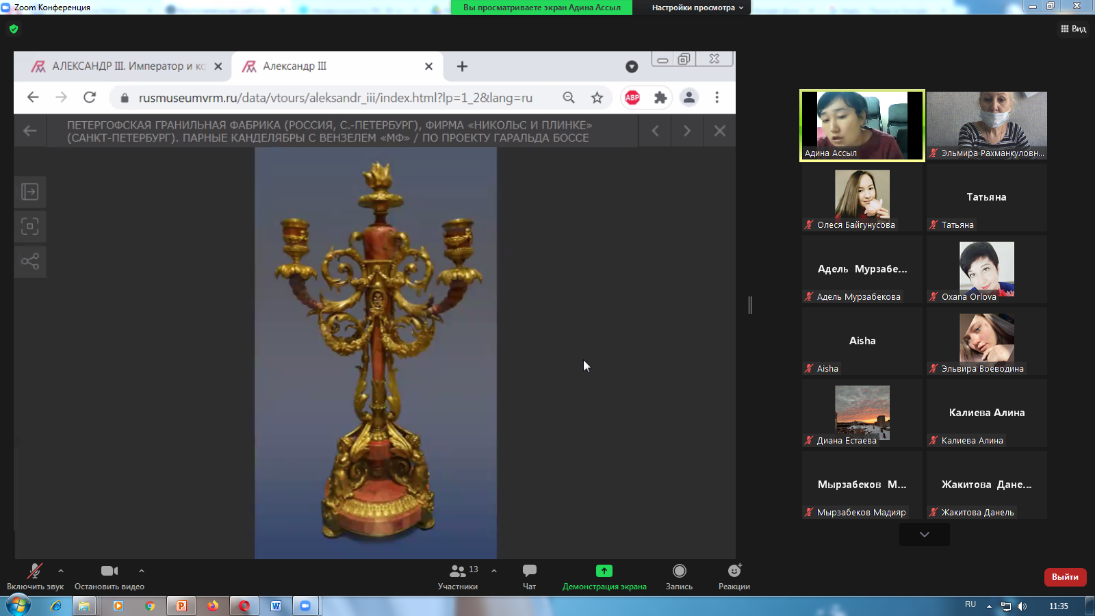The height and width of the screenshot is (616, 1095).
Task: Open the Chrome profile avatar menu
Action: (689, 98)
